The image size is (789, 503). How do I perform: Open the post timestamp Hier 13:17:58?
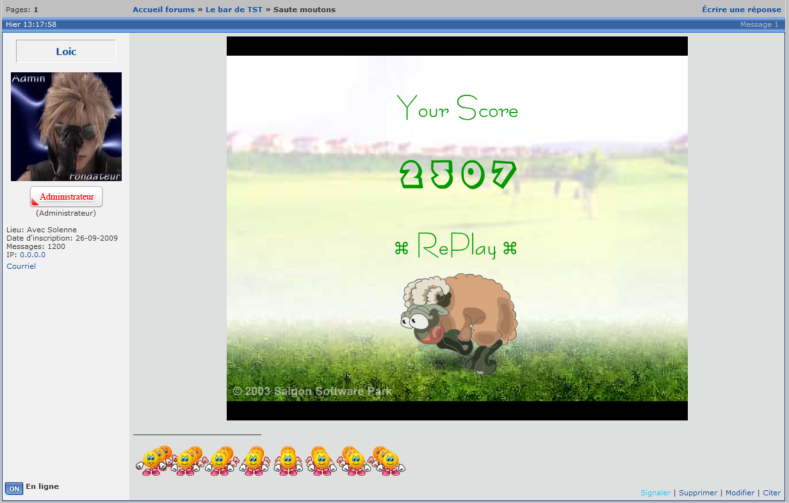(x=31, y=24)
